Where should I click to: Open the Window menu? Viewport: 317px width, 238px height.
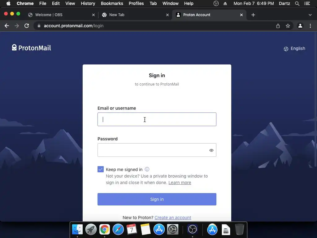point(171,3)
